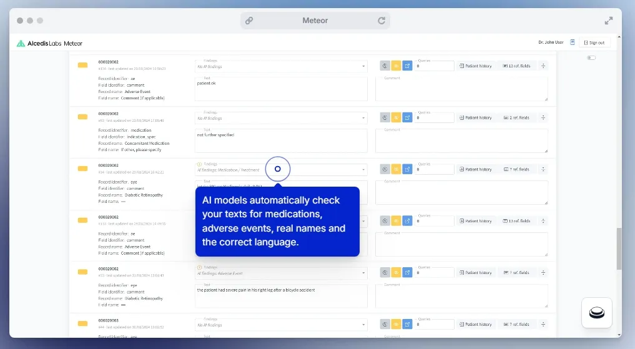This screenshot has height=349, width=635.
Task: Open the 2 ref. fields button
Action: point(516,117)
